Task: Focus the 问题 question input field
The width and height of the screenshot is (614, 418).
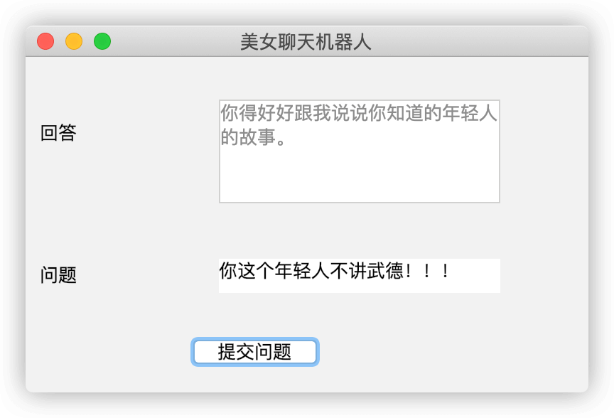Action: coord(359,275)
